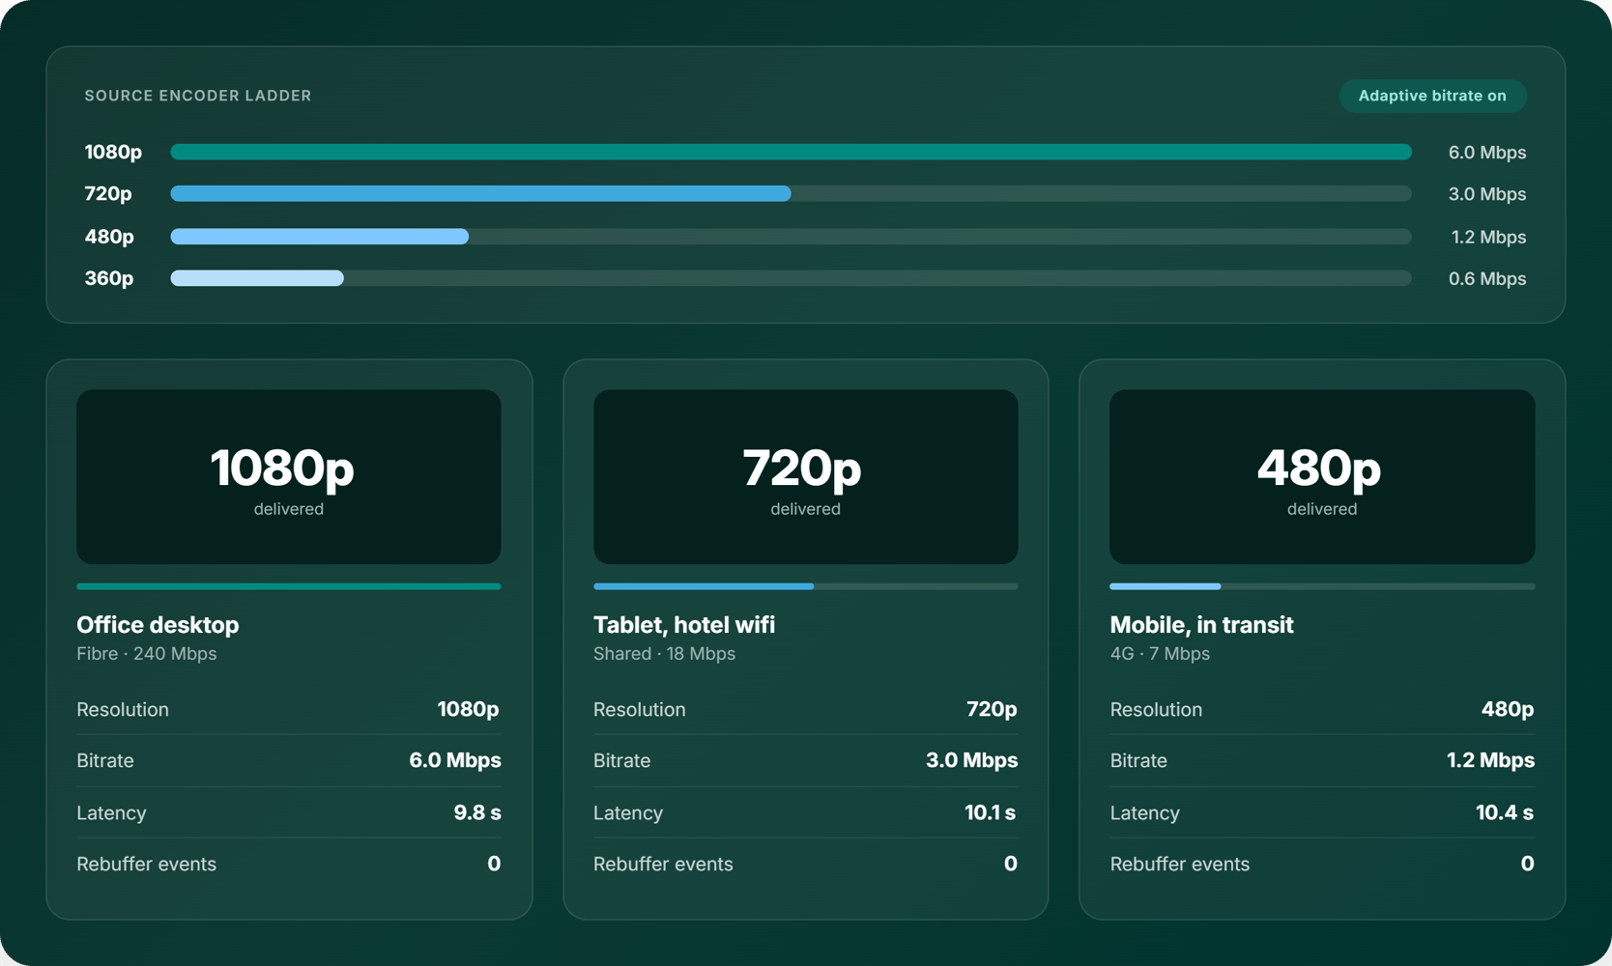Toggle the Adaptive bitrate on badge

pyautogui.click(x=1432, y=96)
